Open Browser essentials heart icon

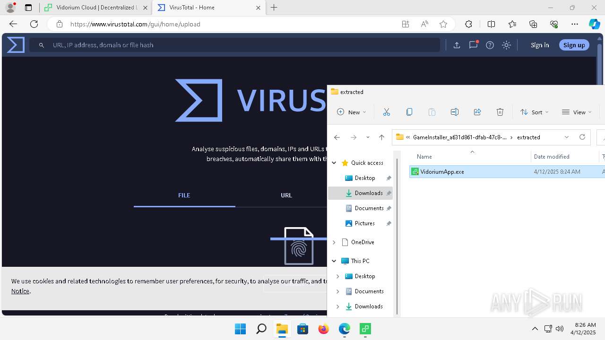pyautogui.click(x=554, y=24)
